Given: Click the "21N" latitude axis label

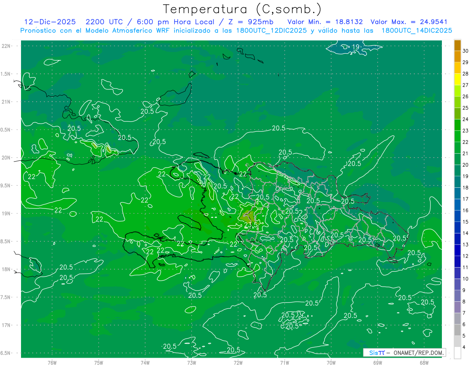Looking at the screenshot, I should point(6,102).
